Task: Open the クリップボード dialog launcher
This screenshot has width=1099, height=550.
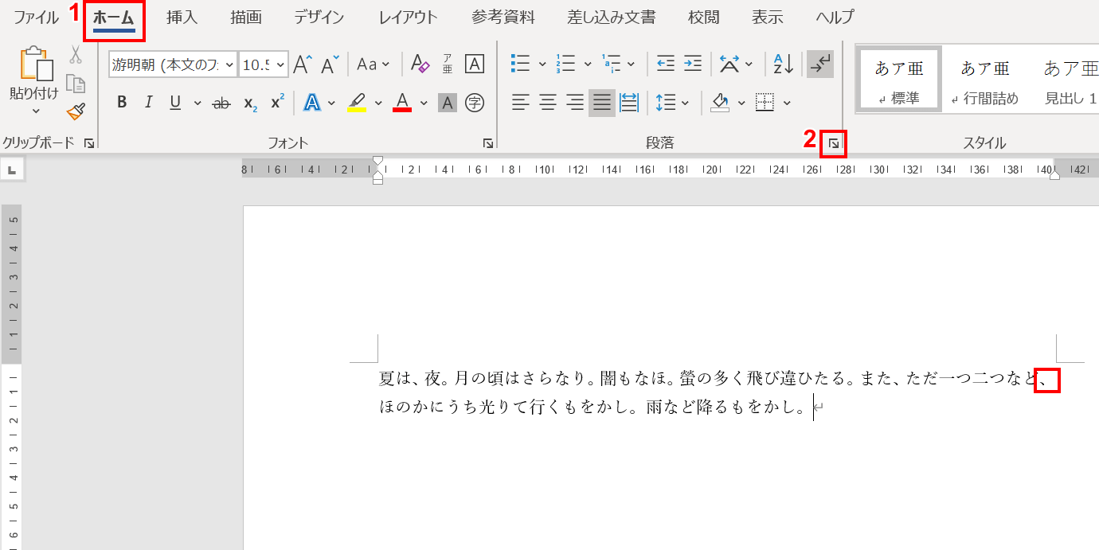Action: point(88,144)
